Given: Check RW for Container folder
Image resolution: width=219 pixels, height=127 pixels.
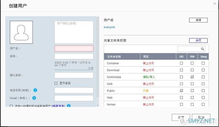Looking at the screenshot, I should pos(192,63).
